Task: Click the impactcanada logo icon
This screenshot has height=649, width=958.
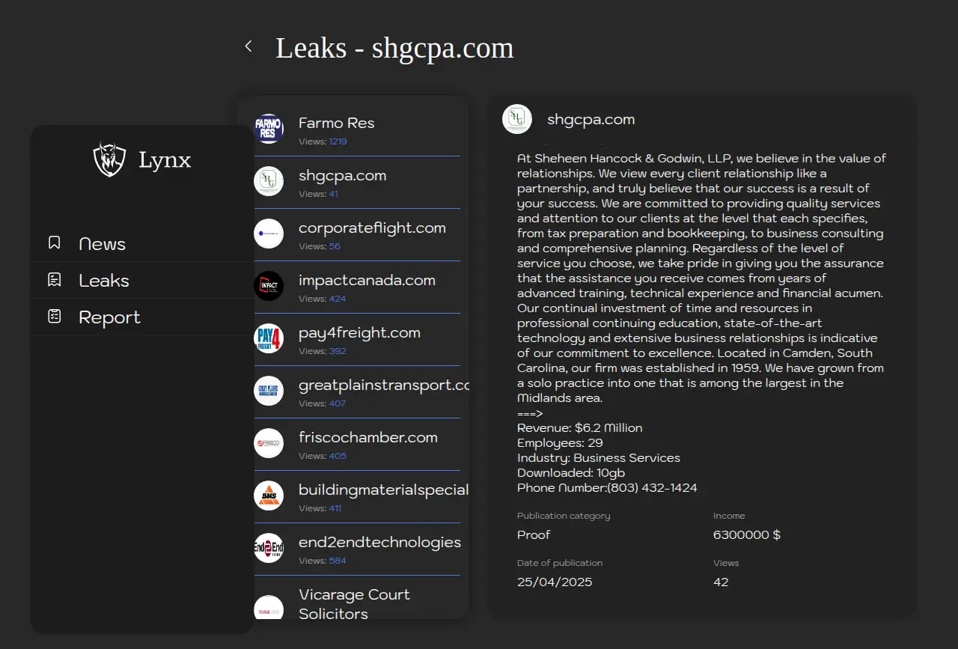Action: click(269, 286)
